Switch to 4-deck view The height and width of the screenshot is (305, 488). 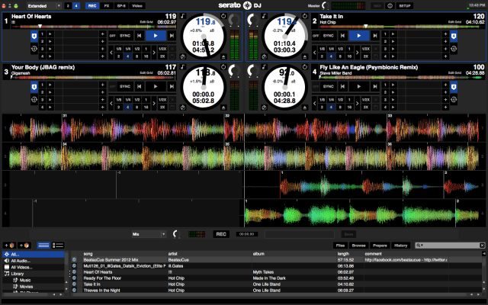76,6
